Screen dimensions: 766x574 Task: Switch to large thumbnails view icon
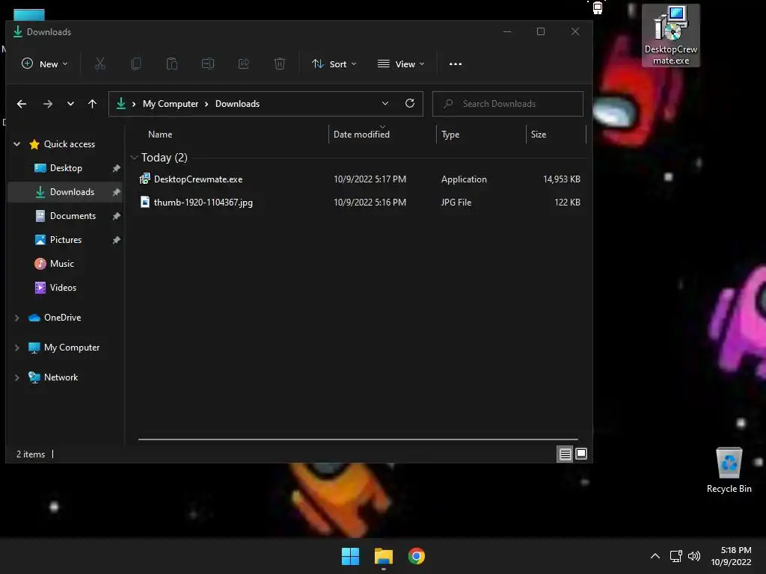581,454
